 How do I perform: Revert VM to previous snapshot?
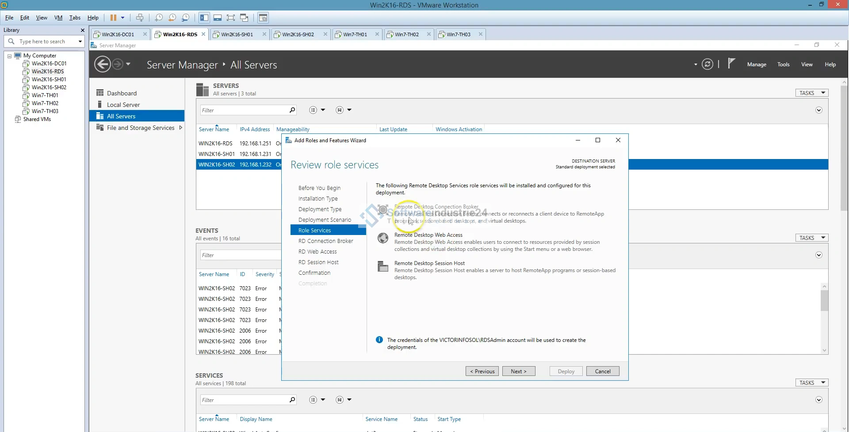tap(172, 18)
